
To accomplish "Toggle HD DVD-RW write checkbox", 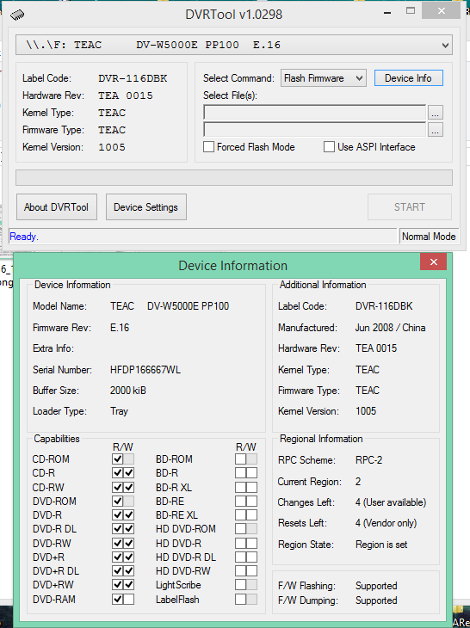I will click(251, 571).
